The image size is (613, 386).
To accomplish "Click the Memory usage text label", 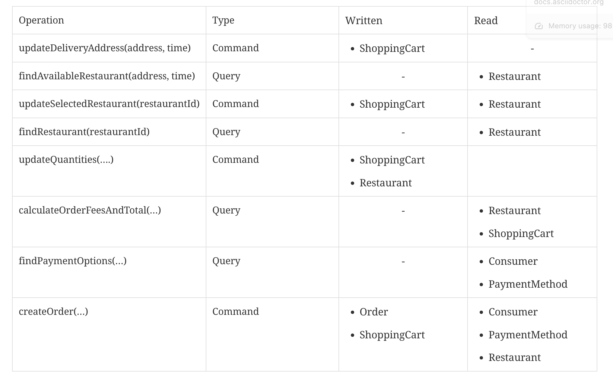I will click(580, 26).
